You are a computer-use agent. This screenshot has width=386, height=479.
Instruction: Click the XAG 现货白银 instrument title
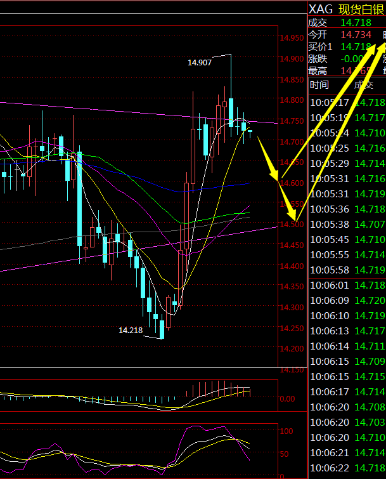tap(346, 9)
